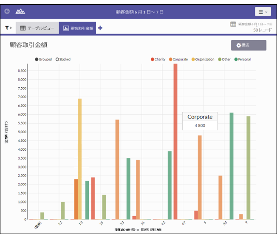Screen dimensions: 277x234
Task: Click the Other legend color dot
Action: pyautogui.click(x=219, y=59)
